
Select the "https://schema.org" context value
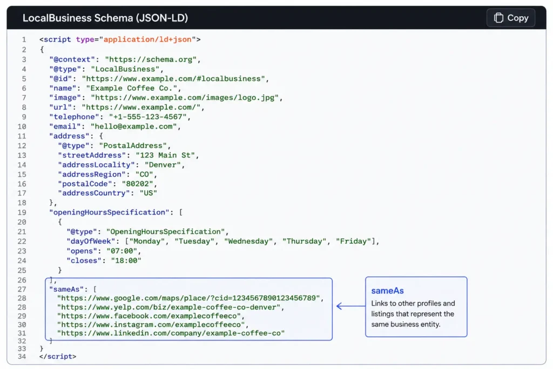[x=151, y=59]
